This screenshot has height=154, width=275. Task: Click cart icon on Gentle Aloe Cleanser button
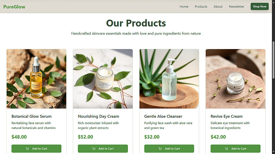(160, 149)
